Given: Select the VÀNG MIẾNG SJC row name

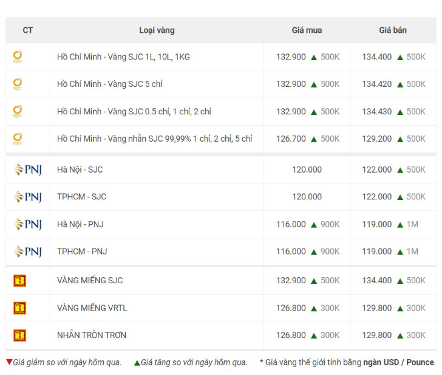Looking at the screenshot, I should [x=90, y=280].
